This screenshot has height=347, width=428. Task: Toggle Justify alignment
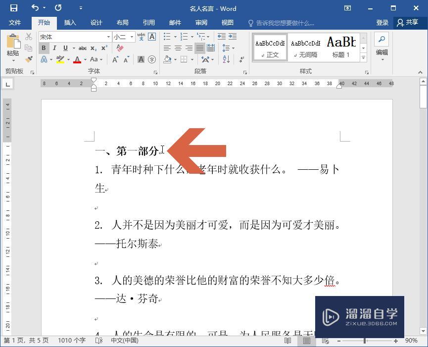click(200, 48)
